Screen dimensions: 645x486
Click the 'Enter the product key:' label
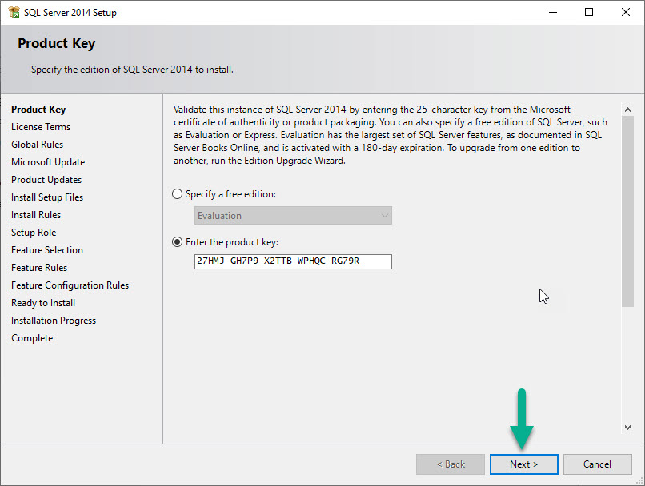point(232,242)
